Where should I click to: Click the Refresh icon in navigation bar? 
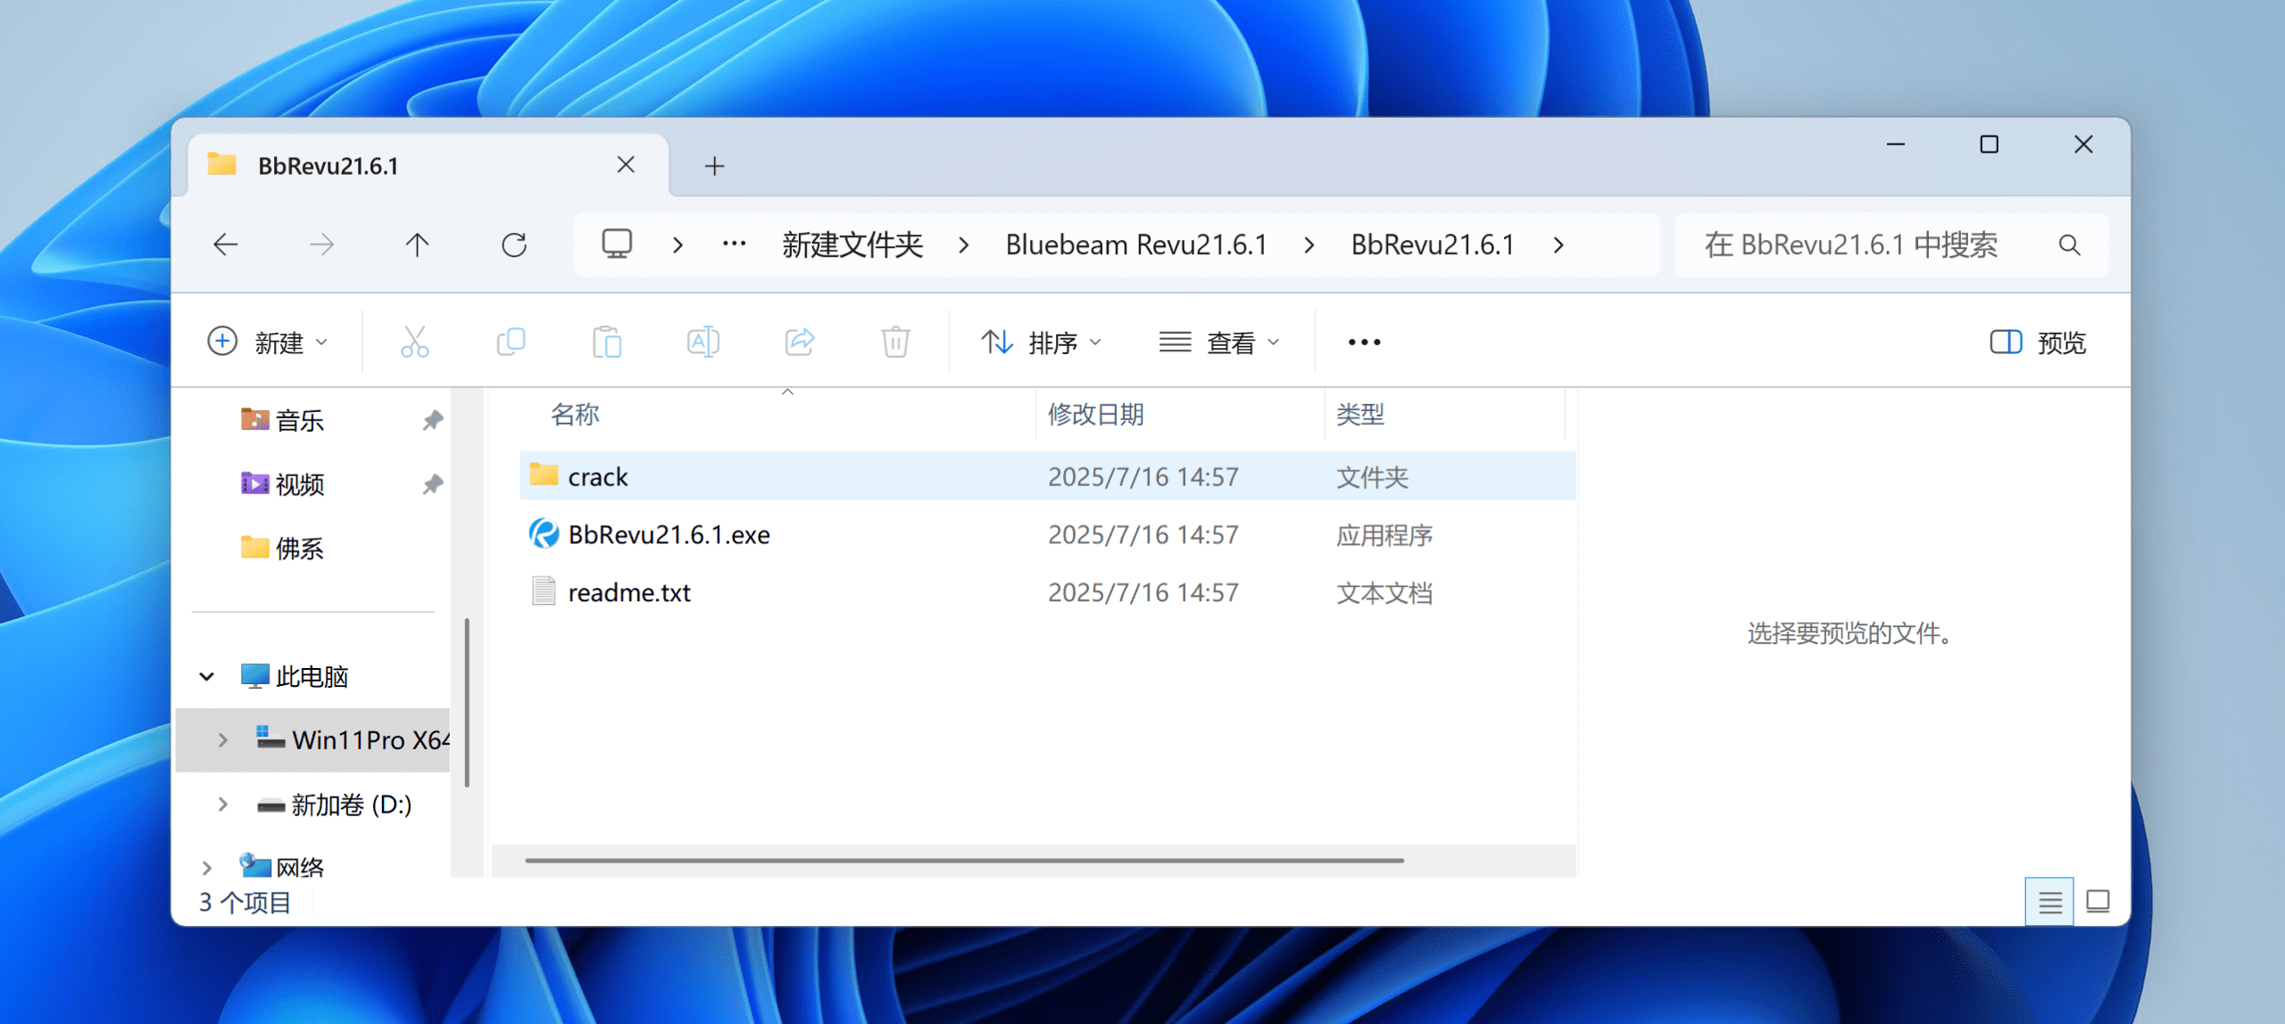click(x=514, y=244)
